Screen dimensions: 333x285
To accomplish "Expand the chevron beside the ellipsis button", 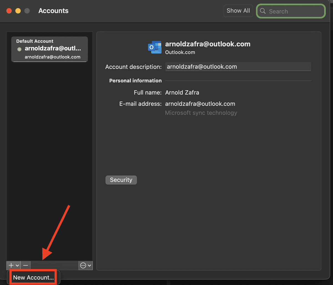I will point(89,266).
